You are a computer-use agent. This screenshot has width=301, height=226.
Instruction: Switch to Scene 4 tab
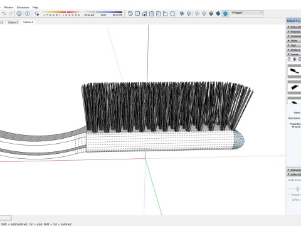point(28,22)
